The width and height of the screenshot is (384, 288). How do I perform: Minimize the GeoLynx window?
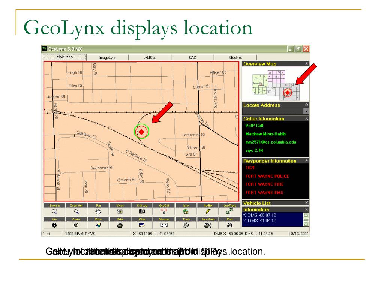tap(291, 49)
